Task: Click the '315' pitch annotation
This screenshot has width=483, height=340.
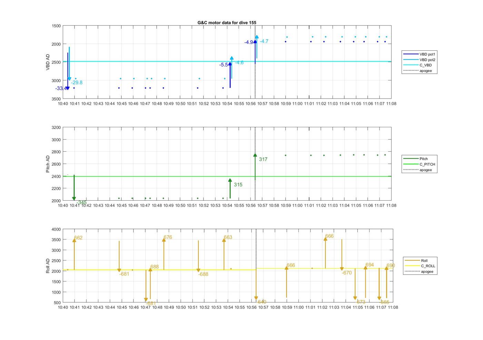Action: [x=238, y=184]
